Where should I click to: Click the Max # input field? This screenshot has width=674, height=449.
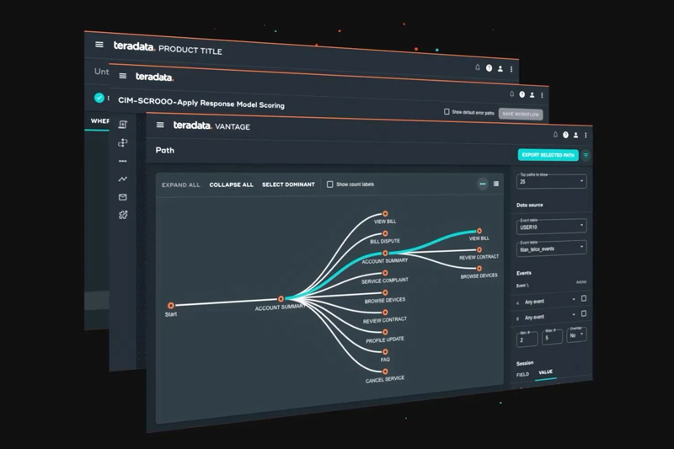coord(552,336)
